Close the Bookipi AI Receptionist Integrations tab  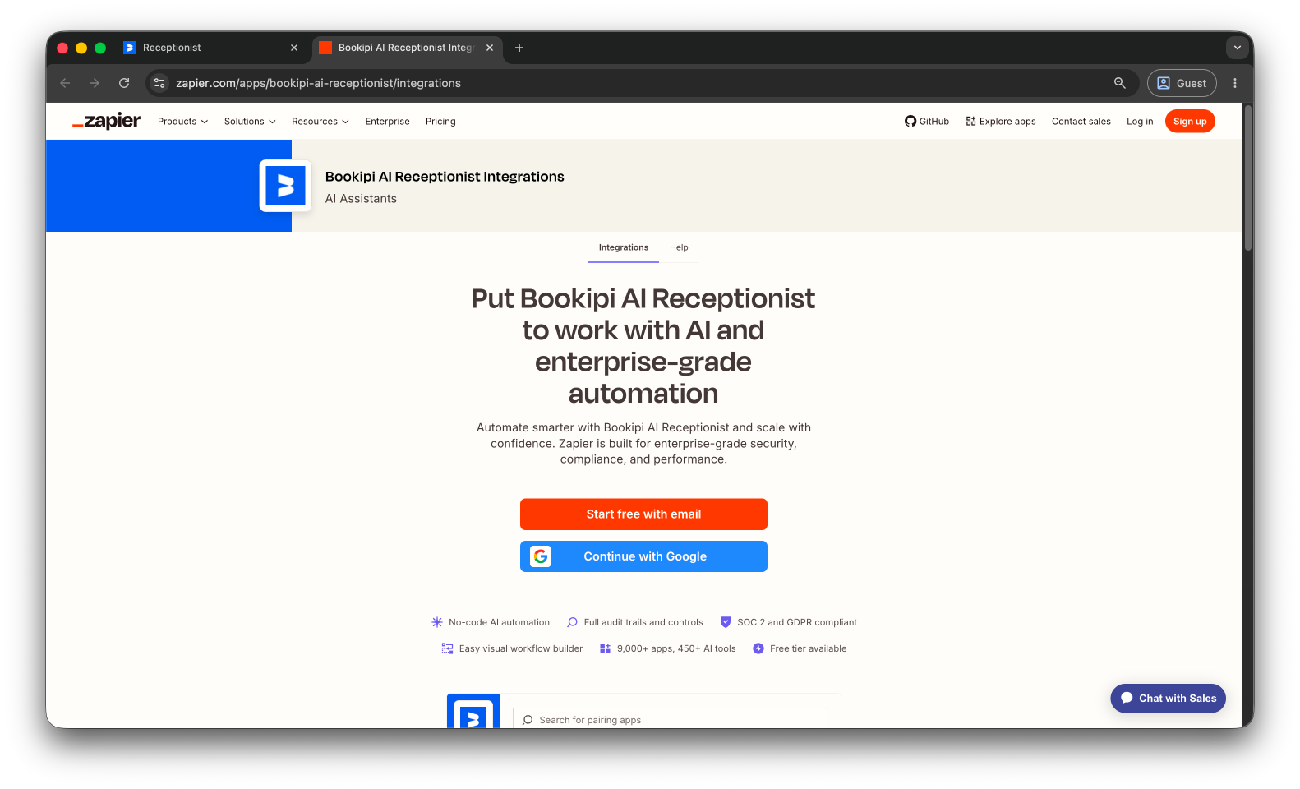(x=490, y=48)
